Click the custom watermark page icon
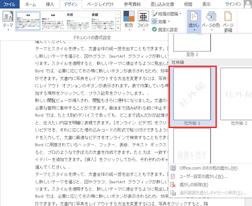252x206 pixels. pyautogui.click(x=173, y=177)
